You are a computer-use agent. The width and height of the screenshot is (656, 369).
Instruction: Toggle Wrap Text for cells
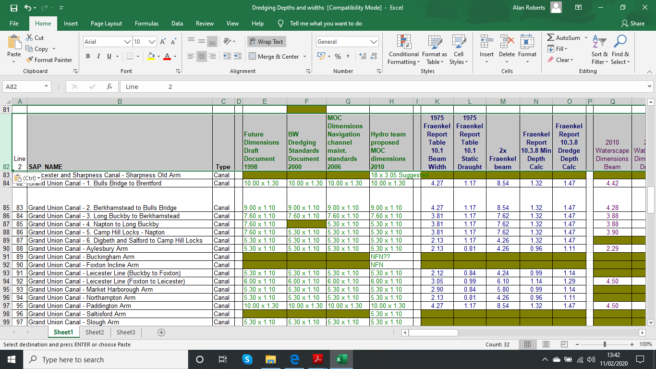[x=267, y=42]
